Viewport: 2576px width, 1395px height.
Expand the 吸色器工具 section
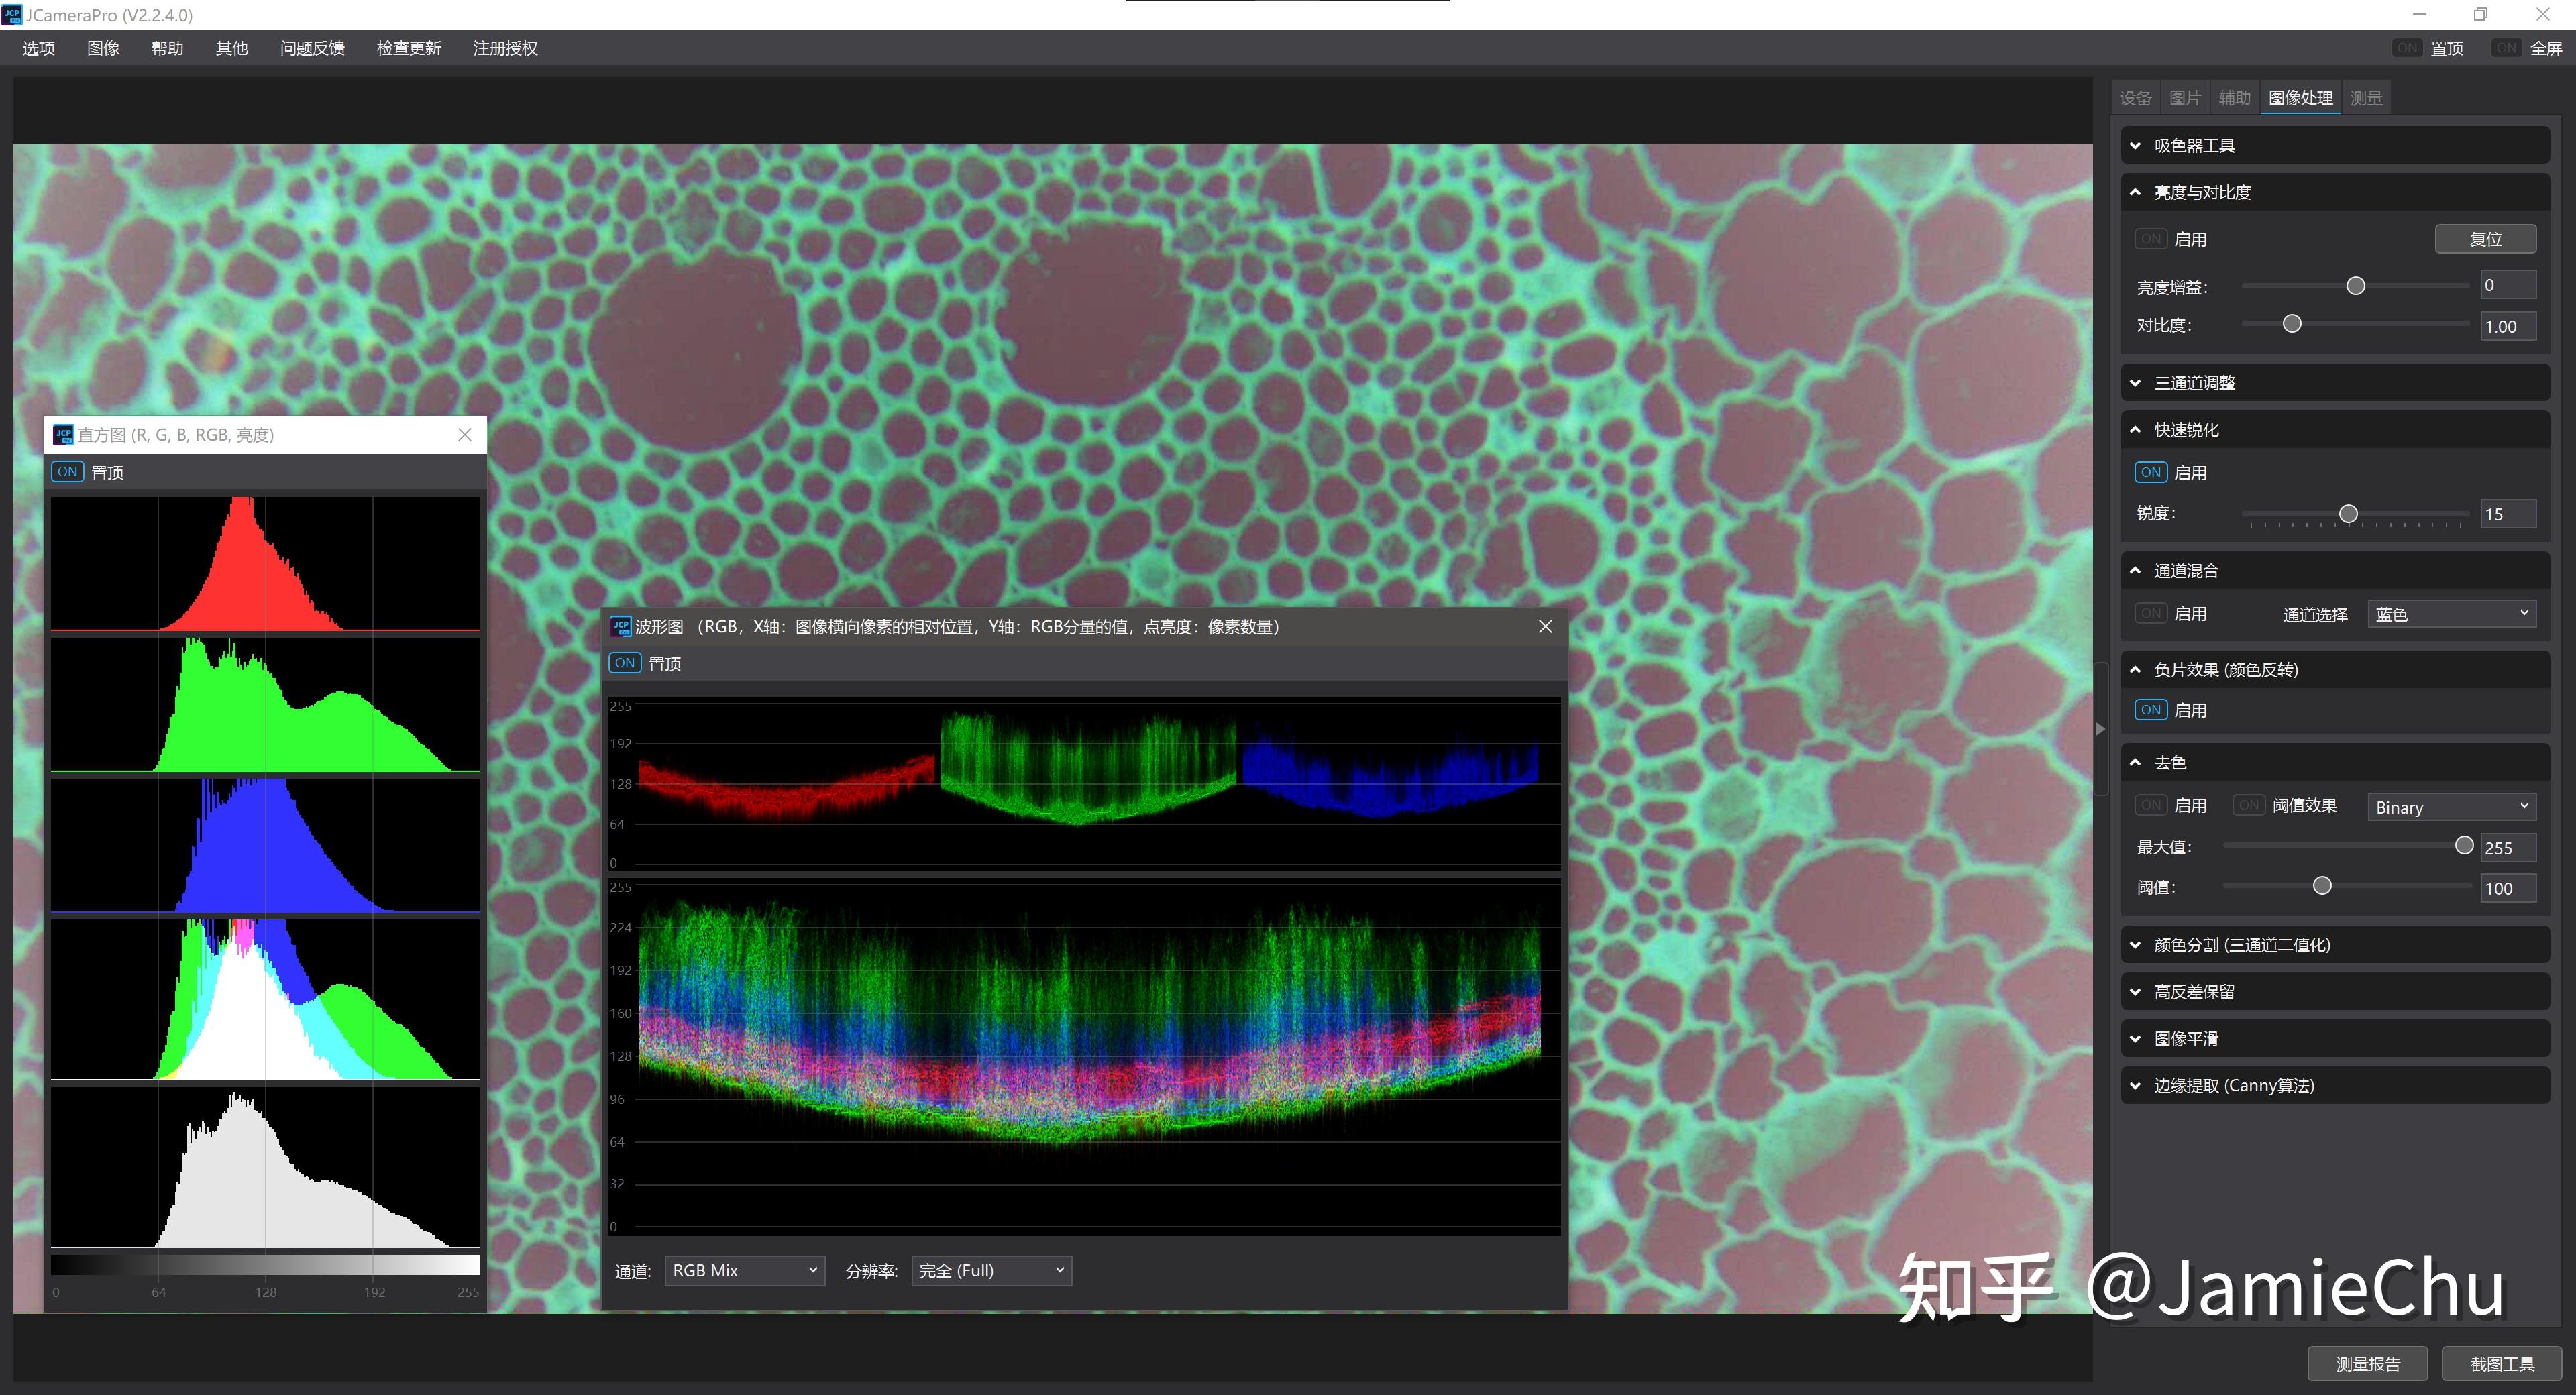(2136, 145)
